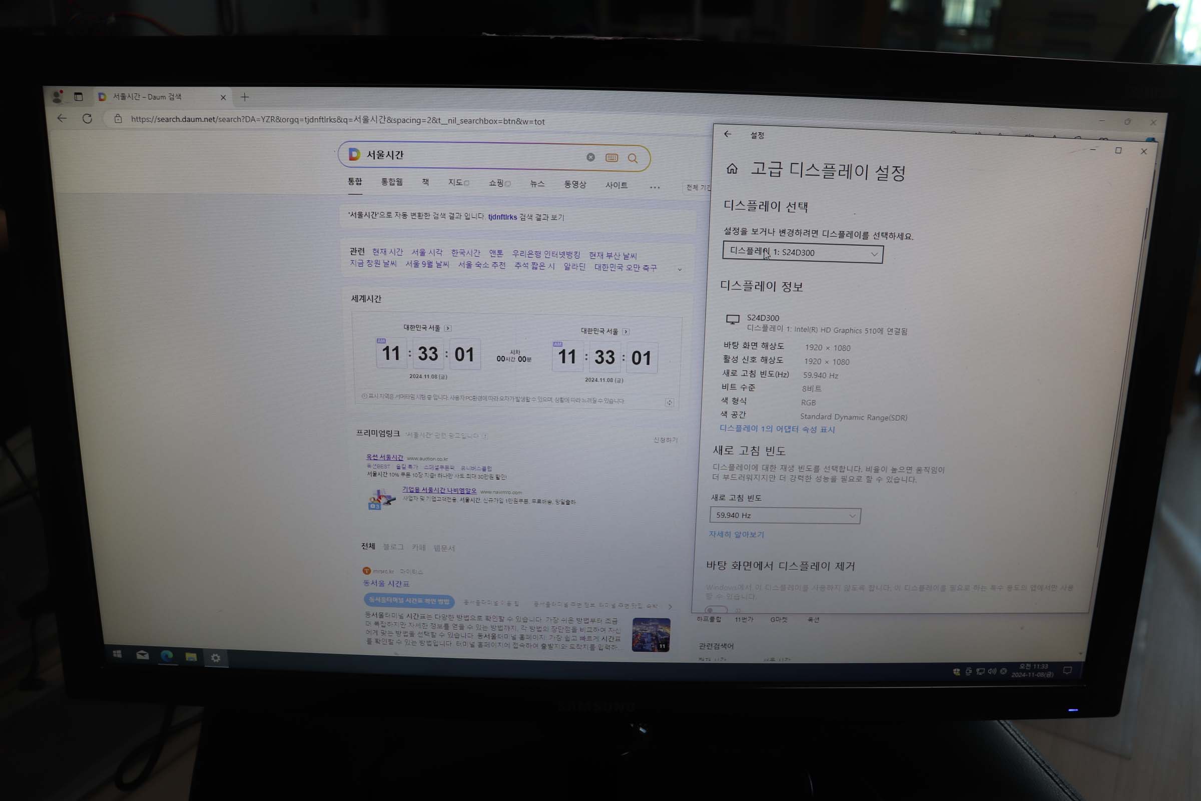Click the 동서울터미널 시간표 확인 방법 tag

tap(409, 600)
